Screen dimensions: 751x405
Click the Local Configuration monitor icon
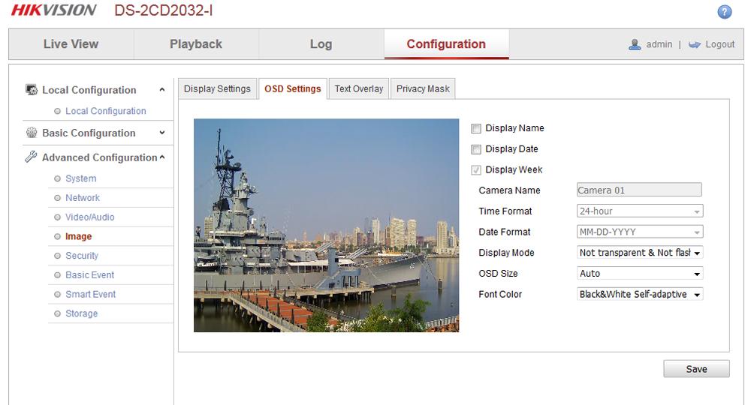tap(32, 90)
